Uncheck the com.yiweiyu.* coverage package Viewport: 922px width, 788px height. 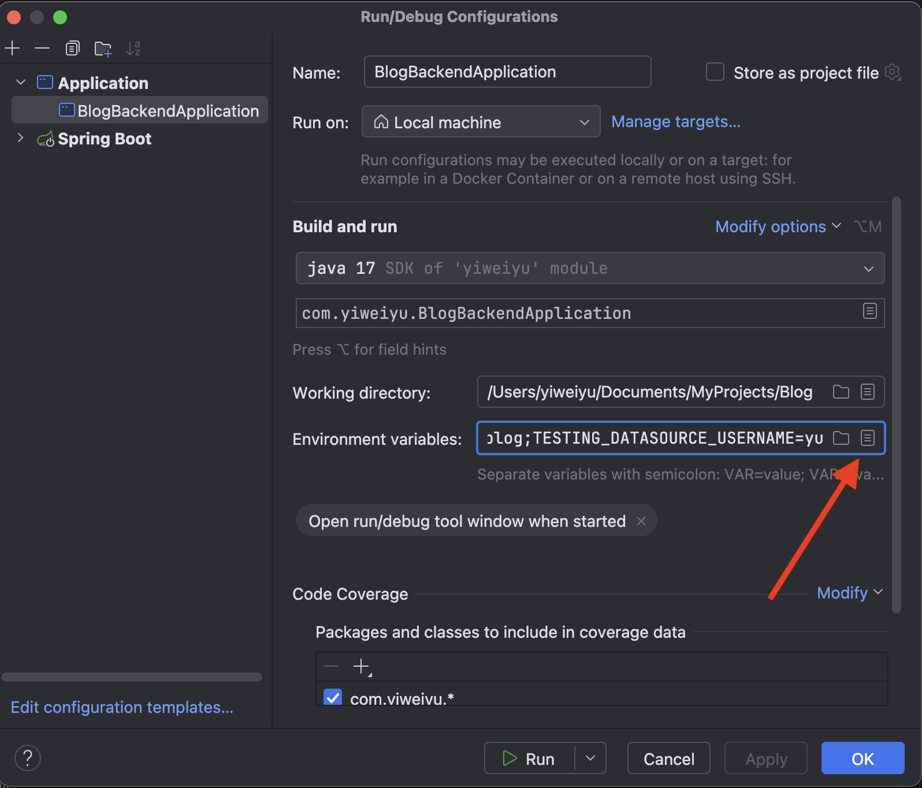pyautogui.click(x=333, y=697)
